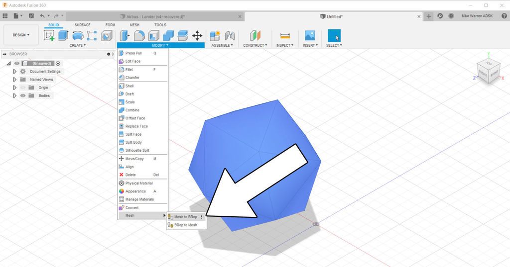Select the Revolve tool in toolbar

click(78, 35)
